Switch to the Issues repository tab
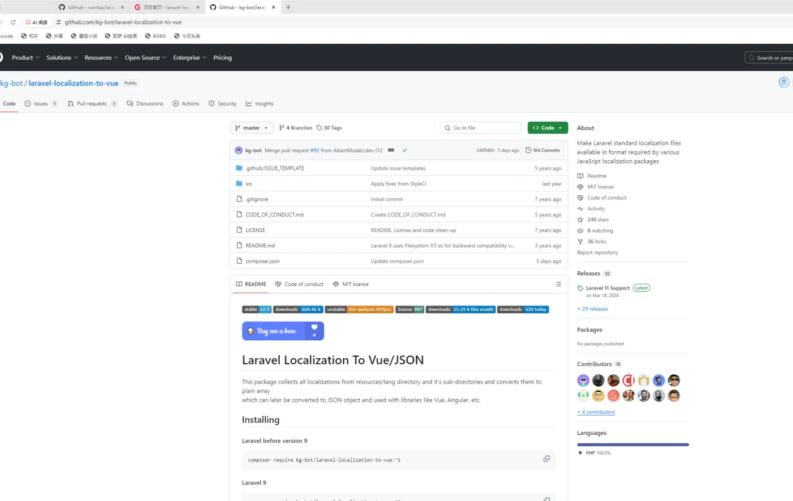The width and height of the screenshot is (793, 501). click(x=41, y=104)
